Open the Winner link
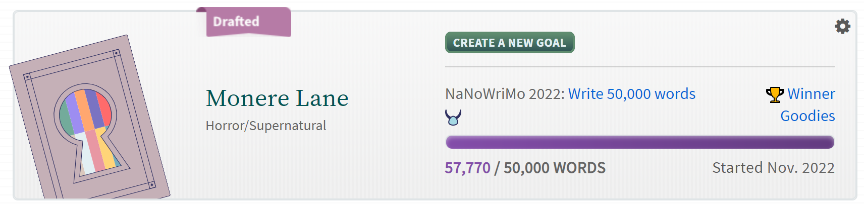 coord(811,94)
